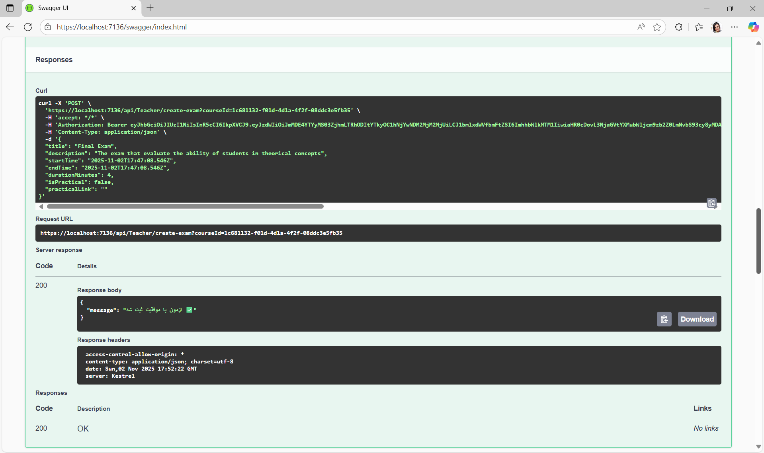This screenshot has width=764, height=453.
Task: Refresh the Swagger UI page
Action: tap(28, 27)
